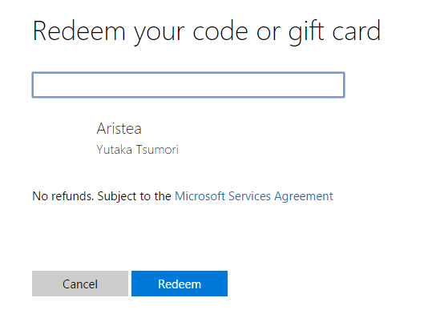Screen dimensions: 424x310
Task: Click the code entry text box
Action: [x=188, y=85]
